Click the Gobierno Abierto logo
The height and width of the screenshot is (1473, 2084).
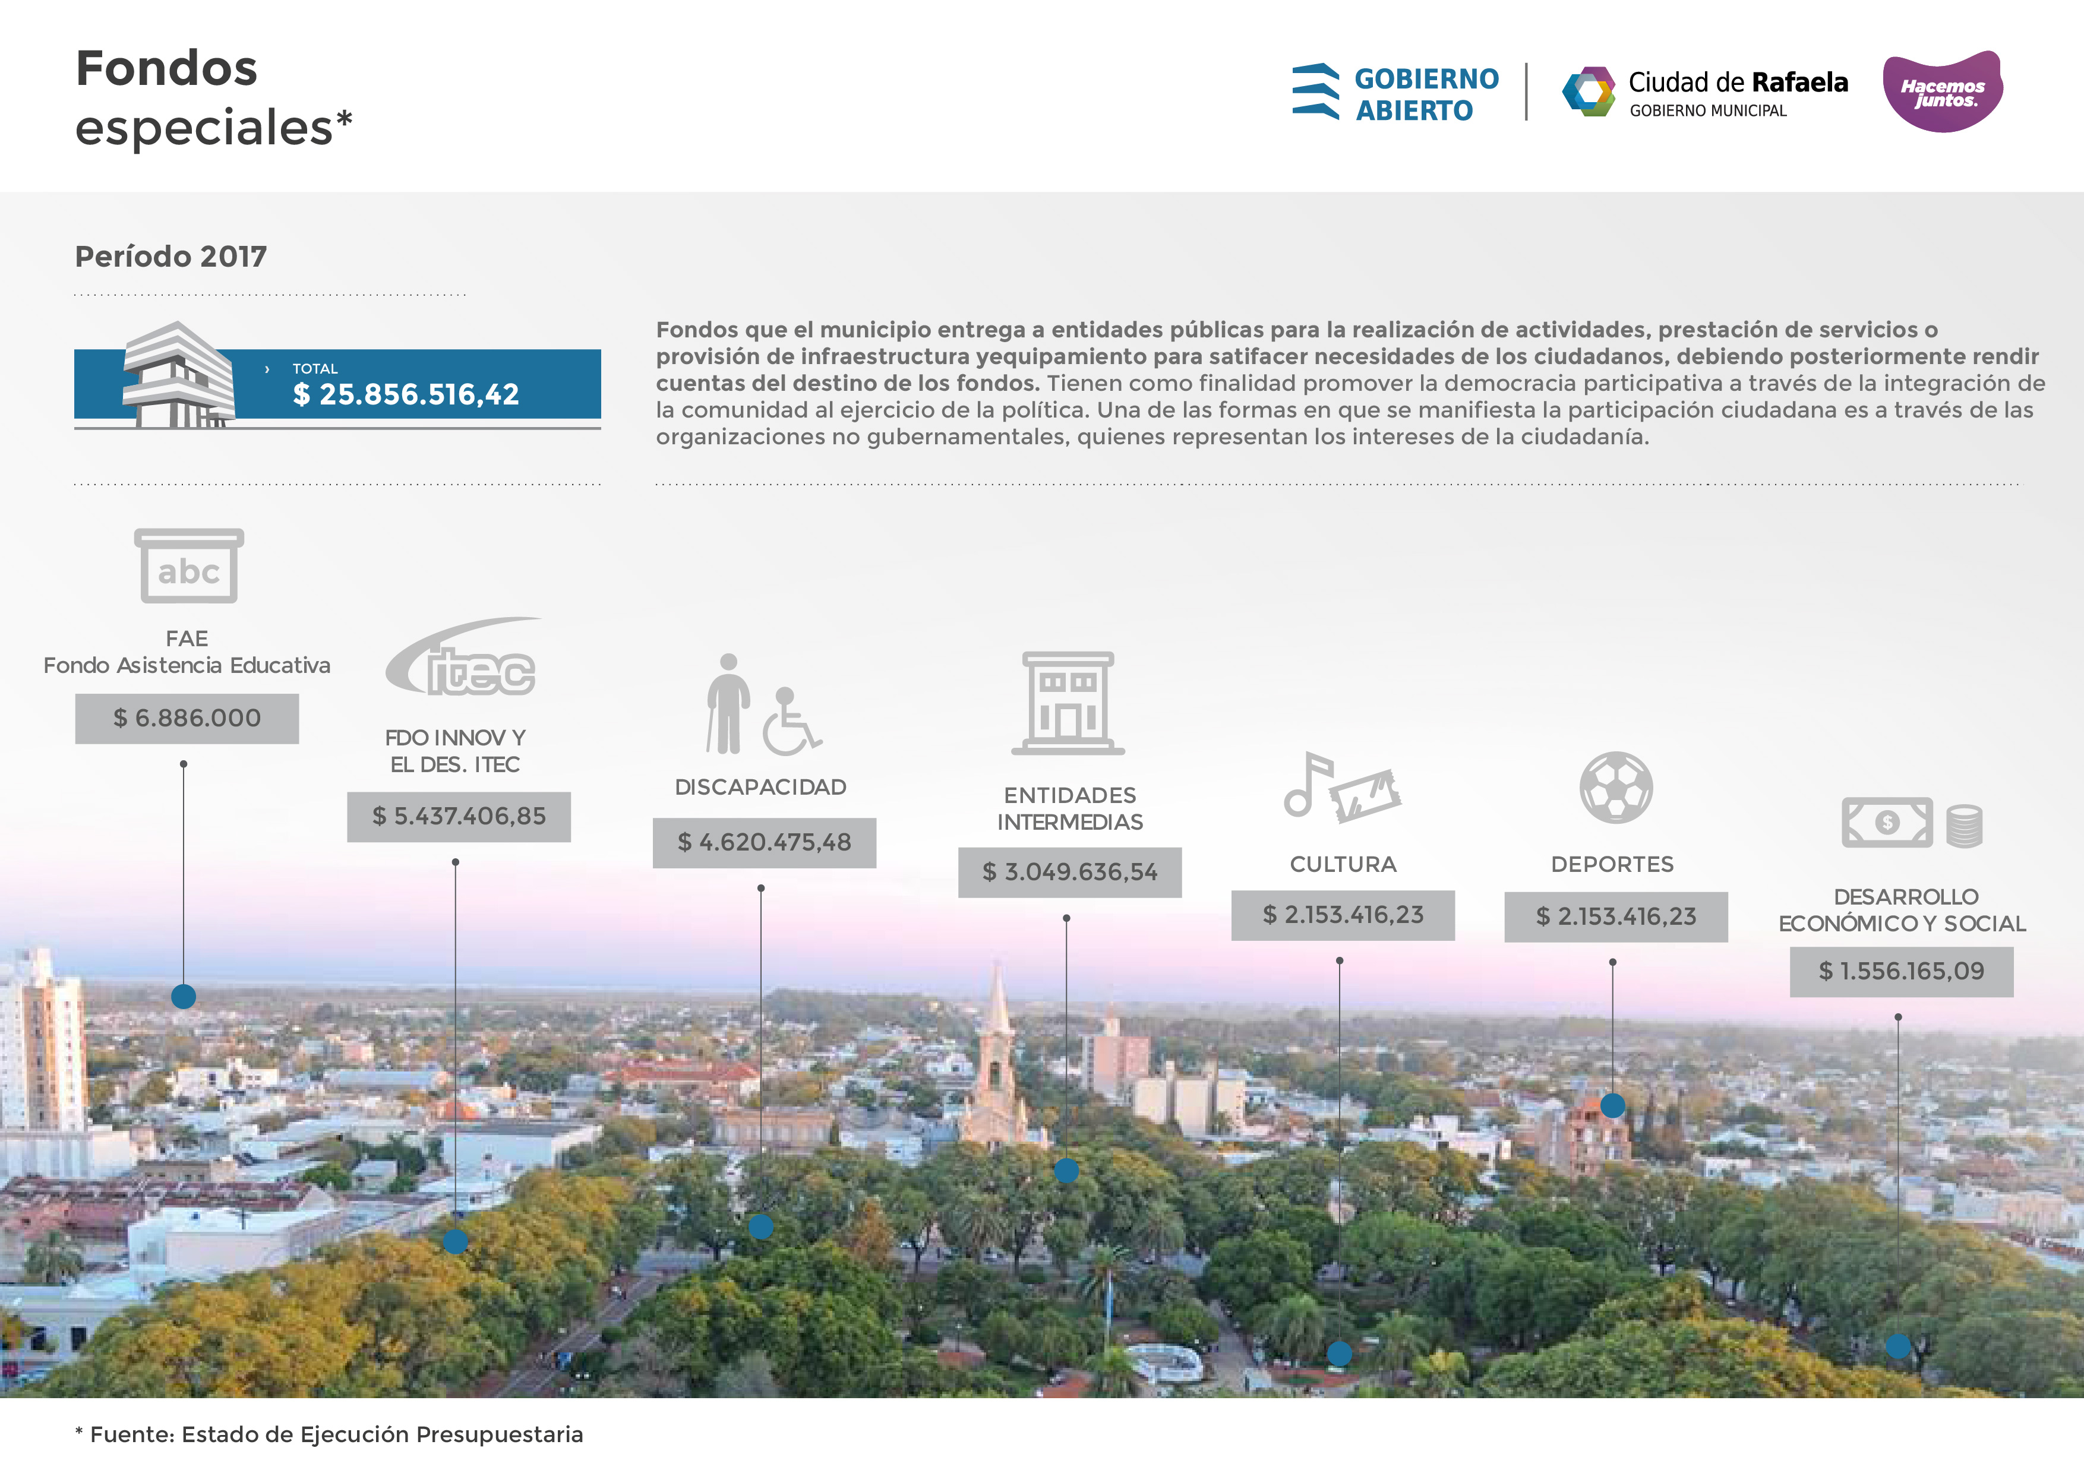coord(1395,91)
